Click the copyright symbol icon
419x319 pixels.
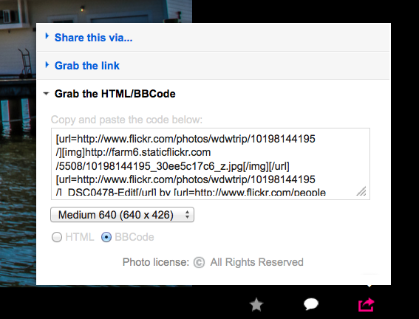199,262
